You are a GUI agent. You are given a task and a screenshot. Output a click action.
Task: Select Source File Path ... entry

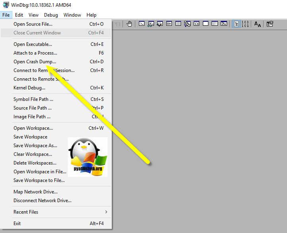click(x=56, y=108)
